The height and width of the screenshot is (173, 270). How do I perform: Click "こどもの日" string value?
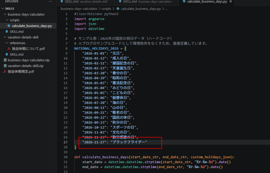coord(122,93)
